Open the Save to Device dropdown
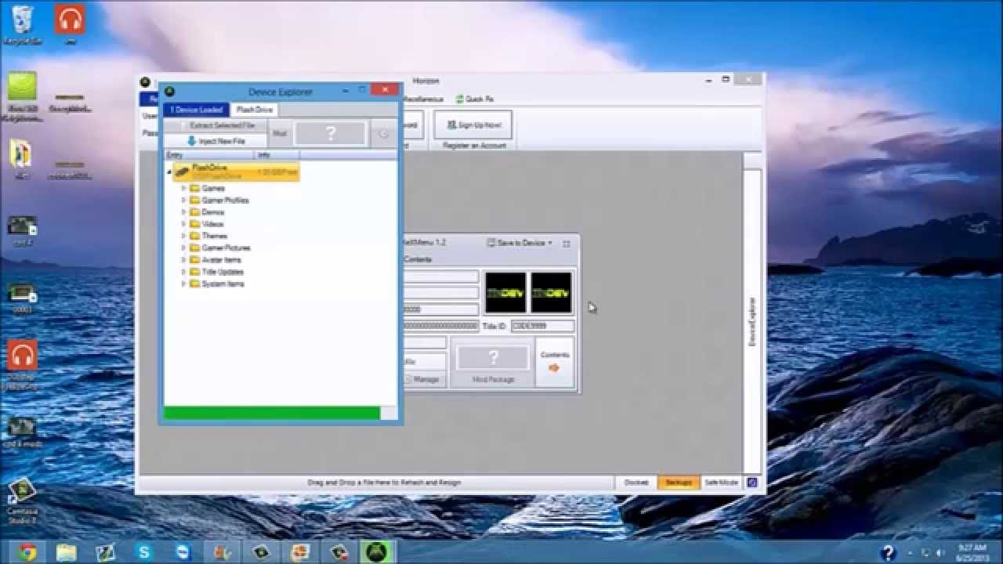Viewport: 1003px width, 564px height. 520,244
